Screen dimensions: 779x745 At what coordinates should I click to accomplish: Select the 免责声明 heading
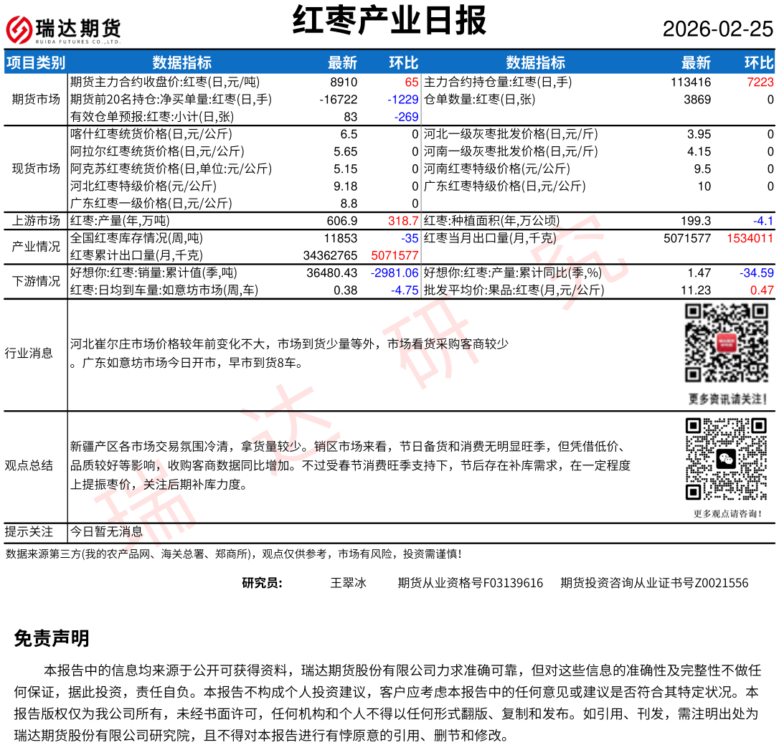click(52, 638)
